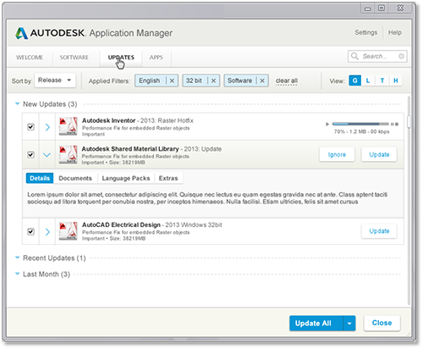Image resolution: width=423 pixels, height=349 pixels.
Task: Click the Shared Material Library product thumbnail
Action: [x=68, y=154]
